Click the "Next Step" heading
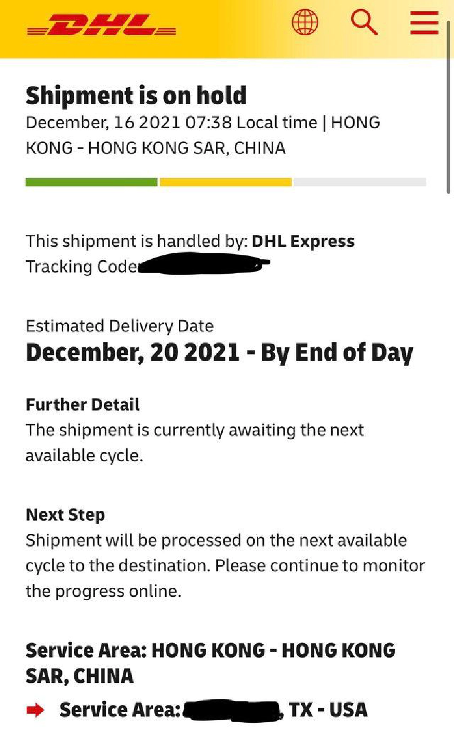Image resolution: width=454 pixels, height=755 pixels. pyautogui.click(x=65, y=515)
